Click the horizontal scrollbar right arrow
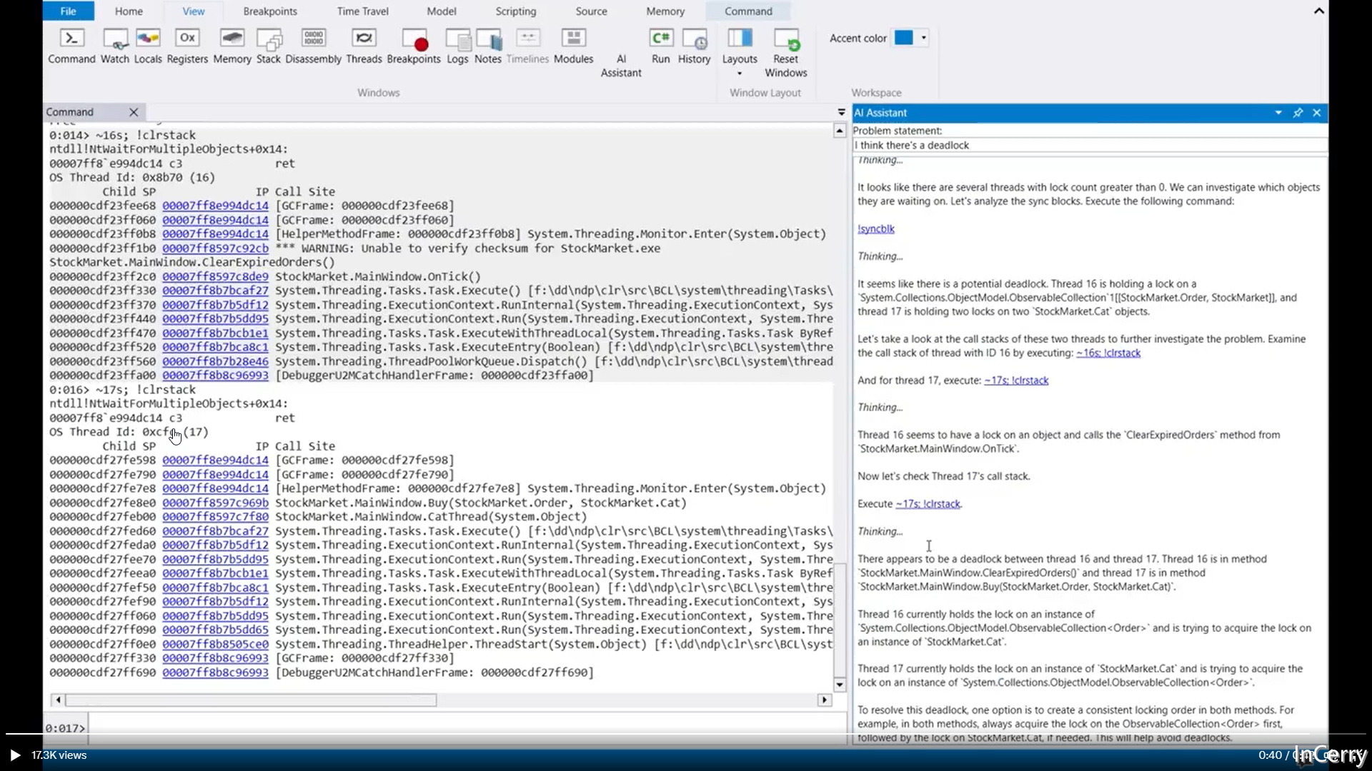 tap(825, 700)
